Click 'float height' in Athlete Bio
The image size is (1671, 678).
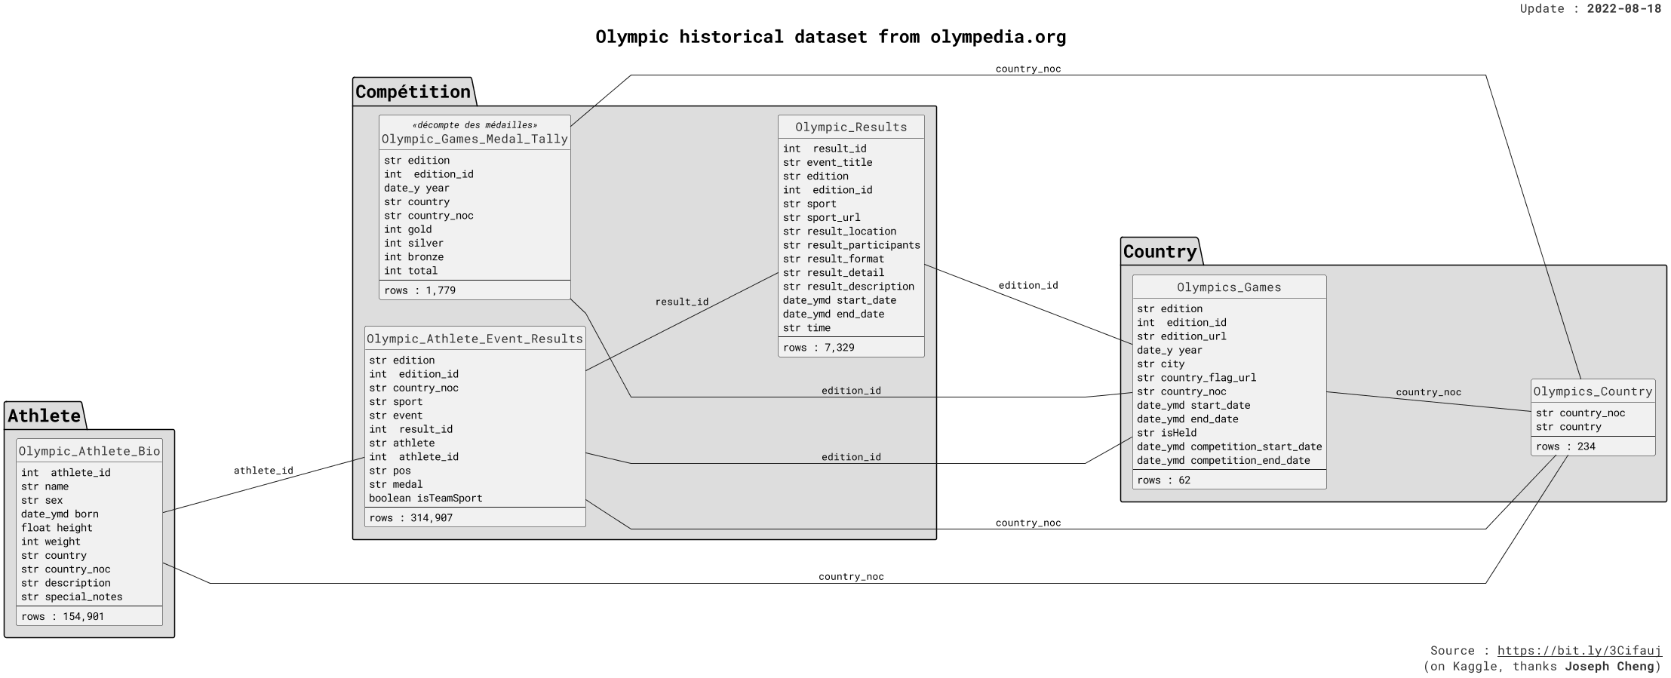(x=57, y=528)
